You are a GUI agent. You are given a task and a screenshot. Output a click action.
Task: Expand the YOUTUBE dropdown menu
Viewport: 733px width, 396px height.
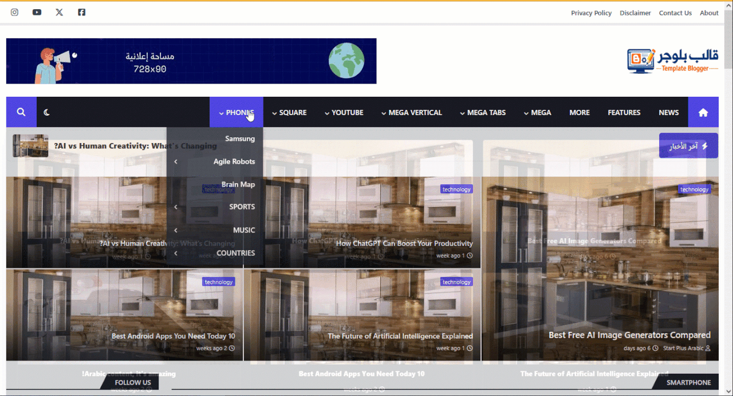click(344, 112)
